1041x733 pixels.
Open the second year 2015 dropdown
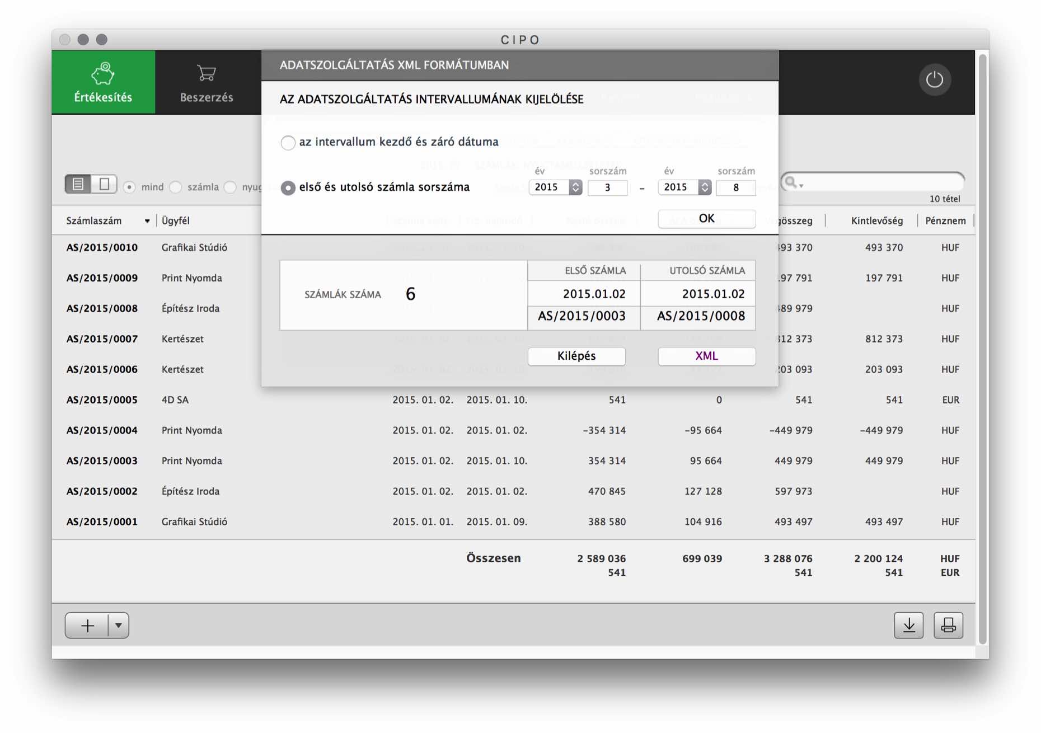[x=704, y=187]
